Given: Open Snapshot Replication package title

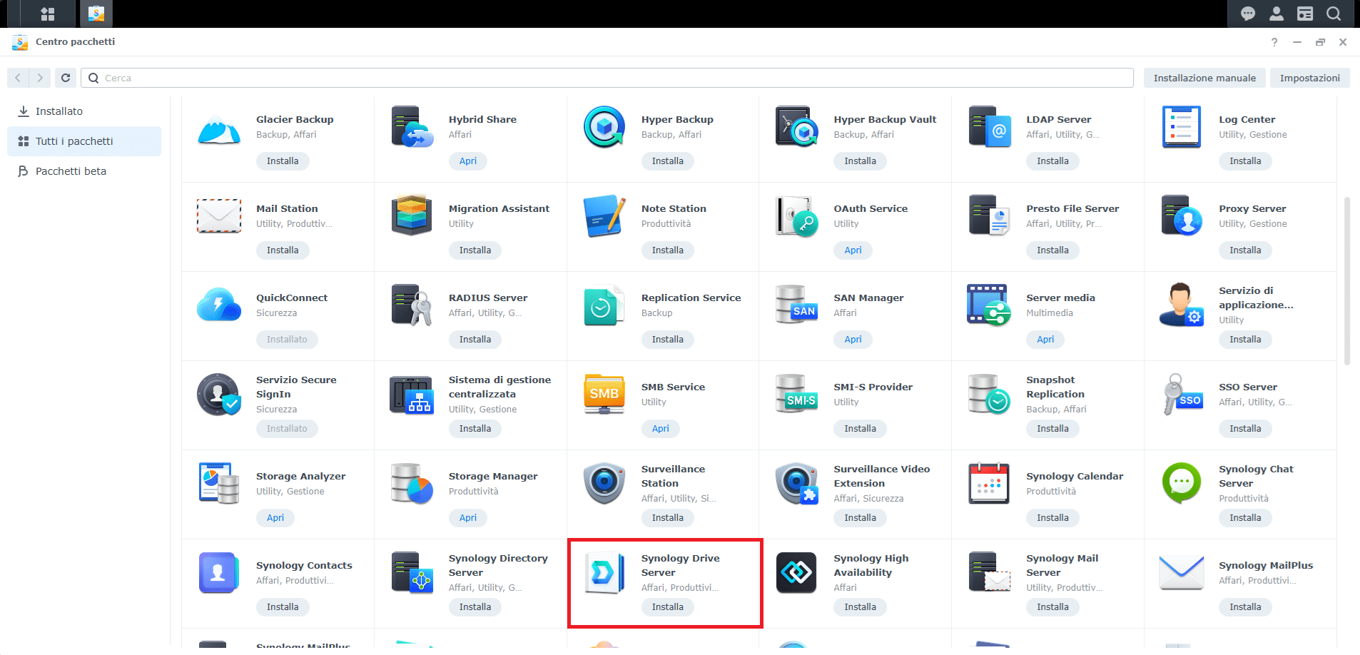Looking at the screenshot, I should pyautogui.click(x=1055, y=387).
